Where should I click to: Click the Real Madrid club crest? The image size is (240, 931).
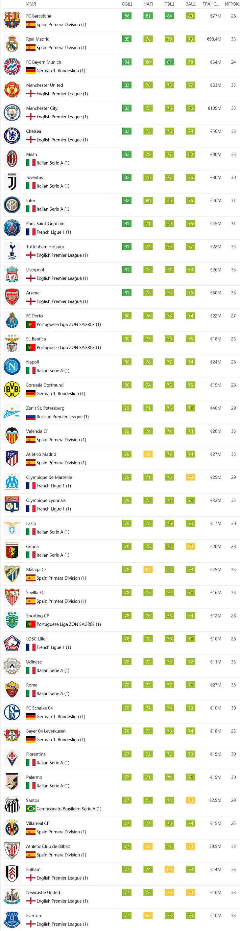(12, 44)
